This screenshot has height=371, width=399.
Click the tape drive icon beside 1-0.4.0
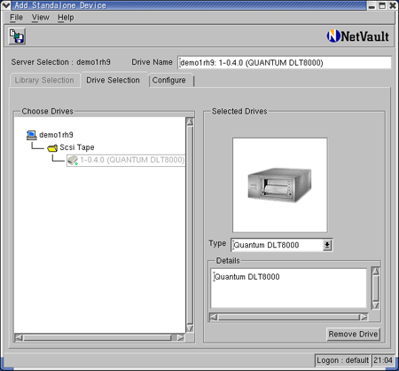[73, 161]
